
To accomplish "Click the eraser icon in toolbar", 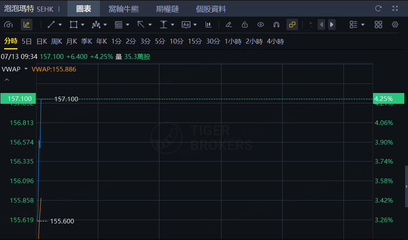I will point(229,24).
